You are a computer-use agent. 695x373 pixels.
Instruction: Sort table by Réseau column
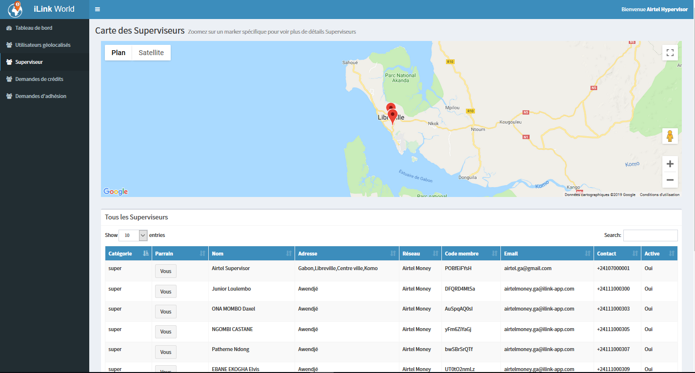(419, 254)
